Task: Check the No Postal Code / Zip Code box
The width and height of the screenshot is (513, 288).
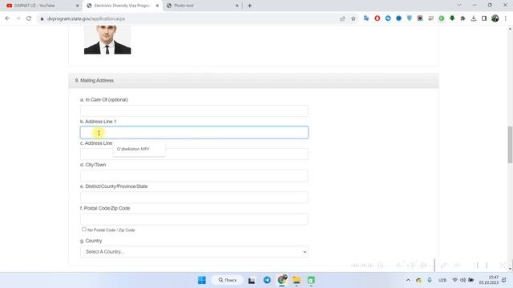Action: 83,230
